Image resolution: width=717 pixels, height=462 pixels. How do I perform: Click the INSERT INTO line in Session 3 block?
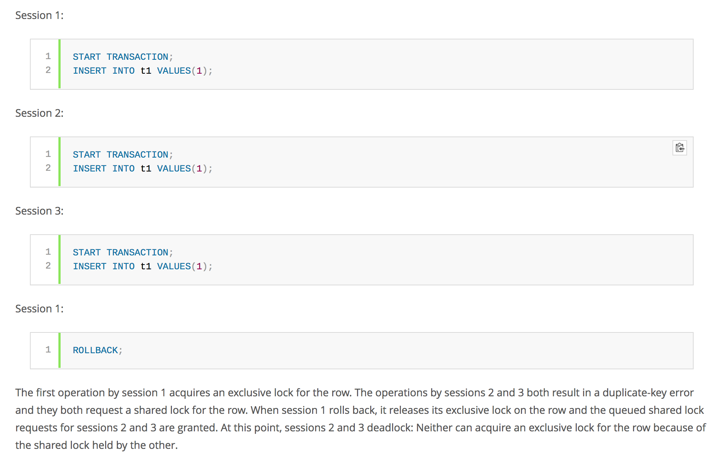[x=142, y=266]
